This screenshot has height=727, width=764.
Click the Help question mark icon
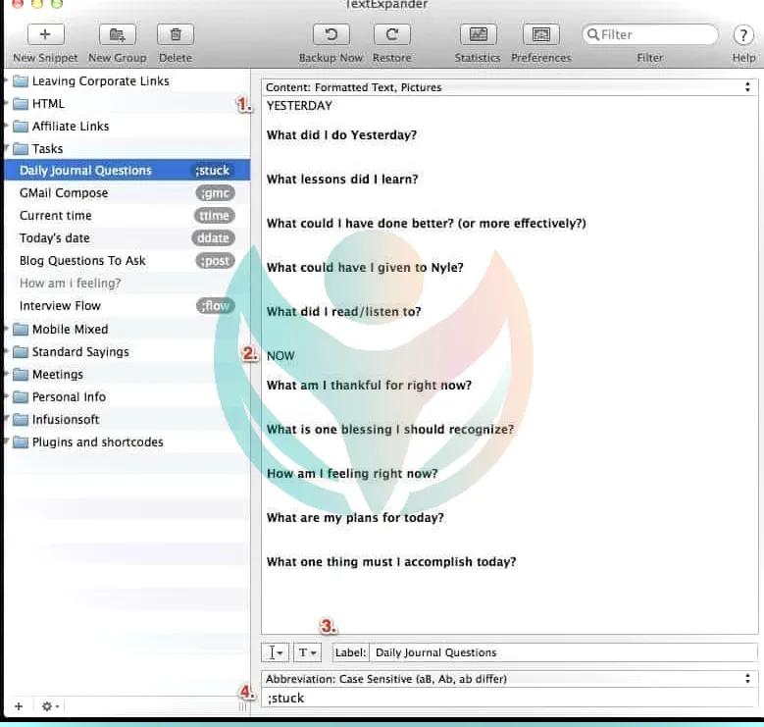click(743, 35)
